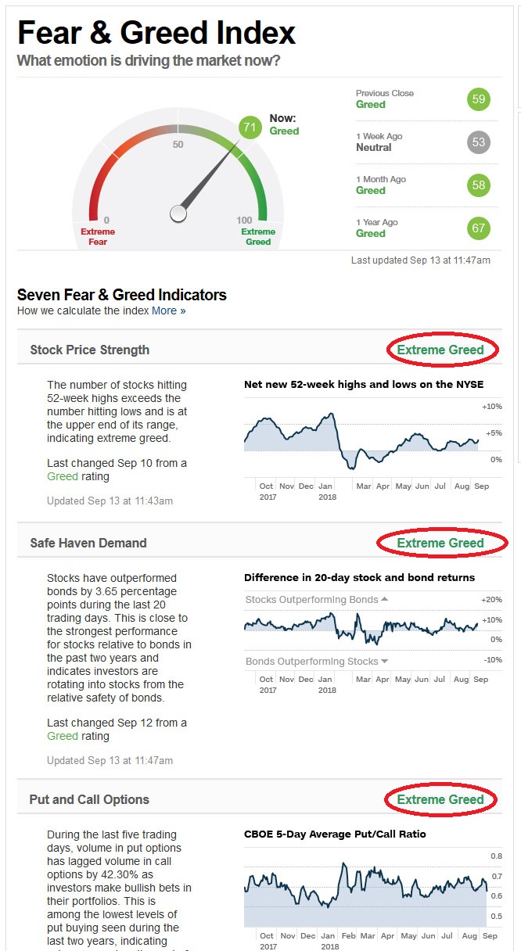The height and width of the screenshot is (951, 521).
Task: Click the up triangle beside Stocks Outperforming Bonds
Action: pyautogui.click(x=384, y=600)
